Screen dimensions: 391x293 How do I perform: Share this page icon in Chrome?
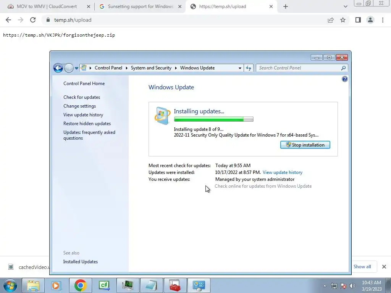pos(331,20)
